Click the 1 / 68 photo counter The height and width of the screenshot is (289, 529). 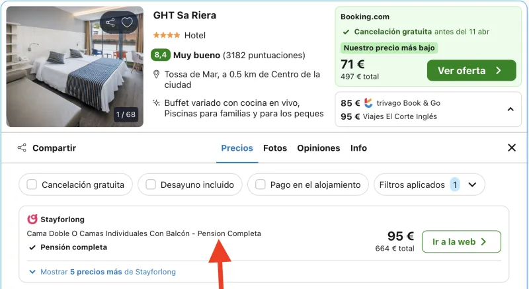point(126,114)
